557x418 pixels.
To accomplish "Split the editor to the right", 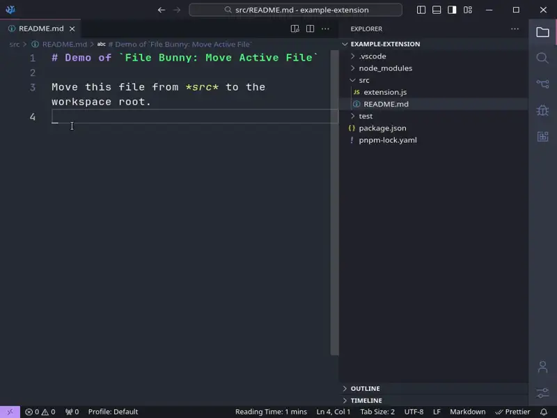I will click(x=310, y=29).
